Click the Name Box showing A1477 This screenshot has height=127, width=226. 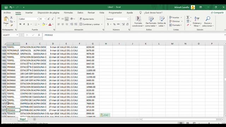(x=10, y=35)
